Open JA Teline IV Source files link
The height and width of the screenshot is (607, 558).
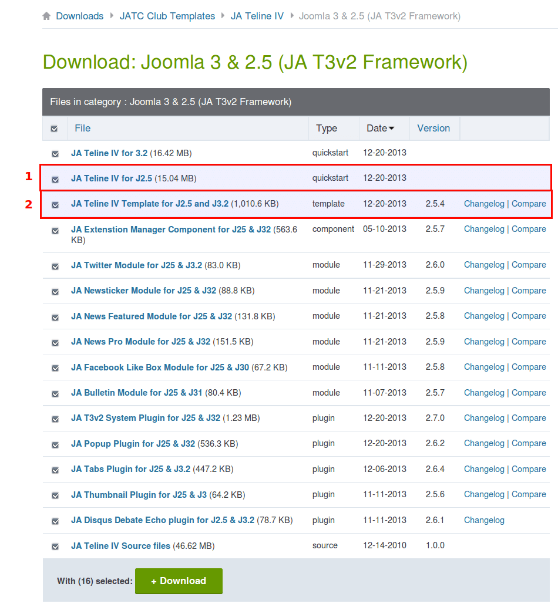(120, 546)
